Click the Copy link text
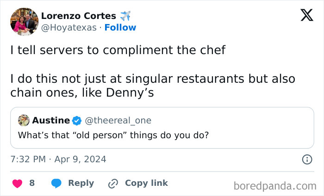The image size is (324, 196). tap(146, 183)
